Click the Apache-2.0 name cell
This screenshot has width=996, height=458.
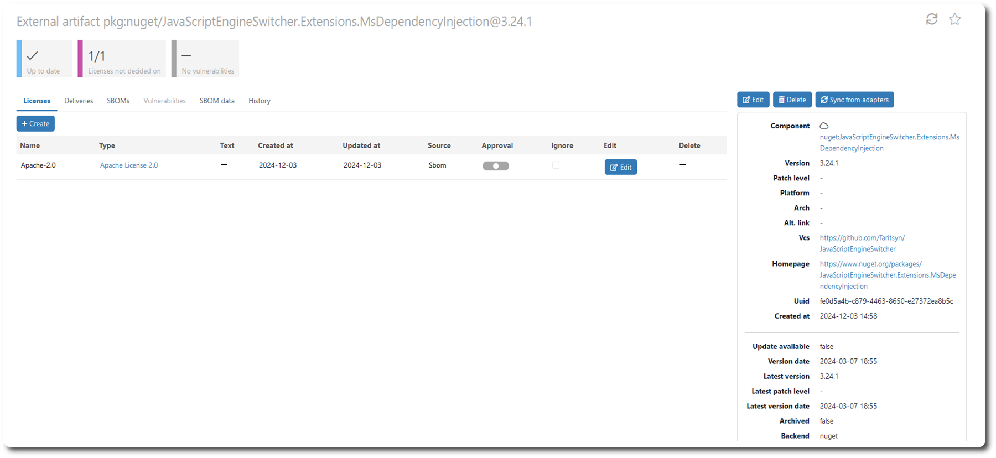click(x=38, y=165)
